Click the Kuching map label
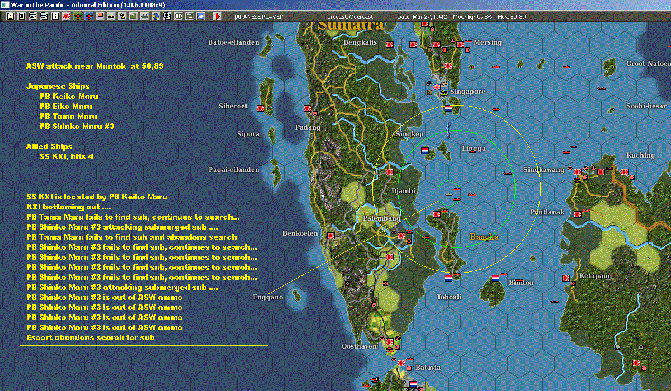This screenshot has width=671, height=391. (x=640, y=155)
